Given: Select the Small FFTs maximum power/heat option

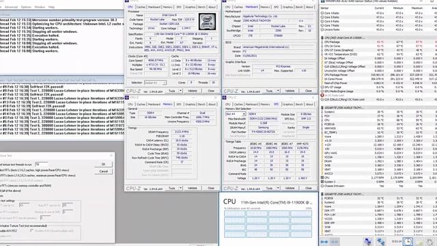Looking at the screenshot, I should pyautogui.click(x=38, y=176).
